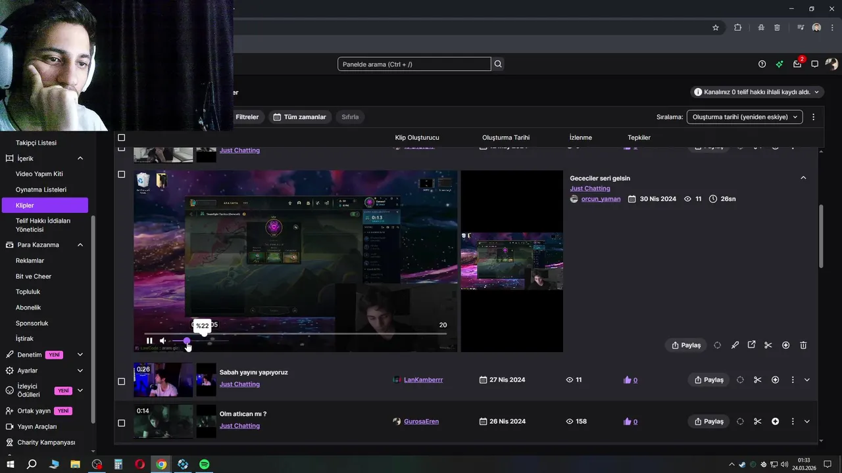Collapse the Gececiler seri gelsin clip row
The image size is (842, 473).
coord(803,177)
